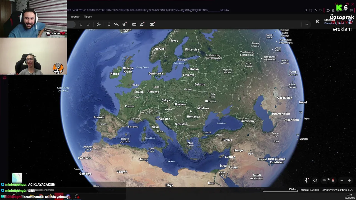Image resolution: width=356 pixels, height=200 pixels.
Task: Click the browser snapshot frame icon
Action: 311,10
